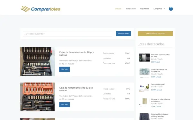Open title 'Cajas de herramientas de 46 pcs nuevas'
This screenshot has width=193, height=120.
(x=77, y=53)
